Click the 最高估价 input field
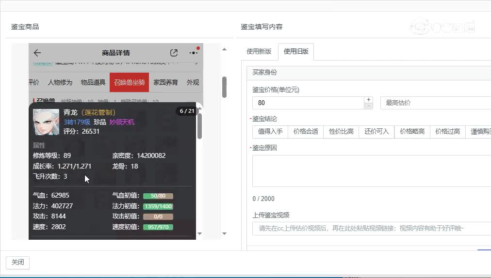The image size is (491, 278). point(436,103)
